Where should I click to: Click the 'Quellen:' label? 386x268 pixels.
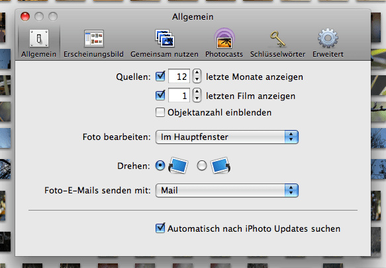(x=133, y=77)
